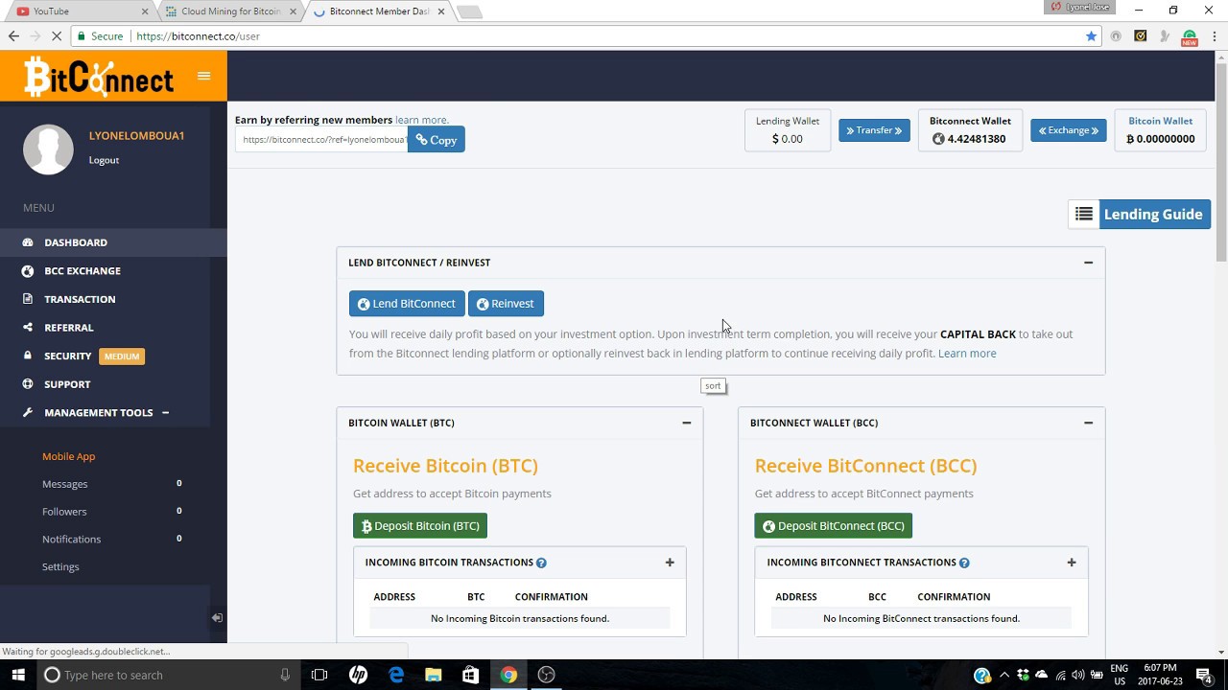Switch to the Cloud Mining tab
Viewport: 1228px width, 690px height.
point(230,11)
